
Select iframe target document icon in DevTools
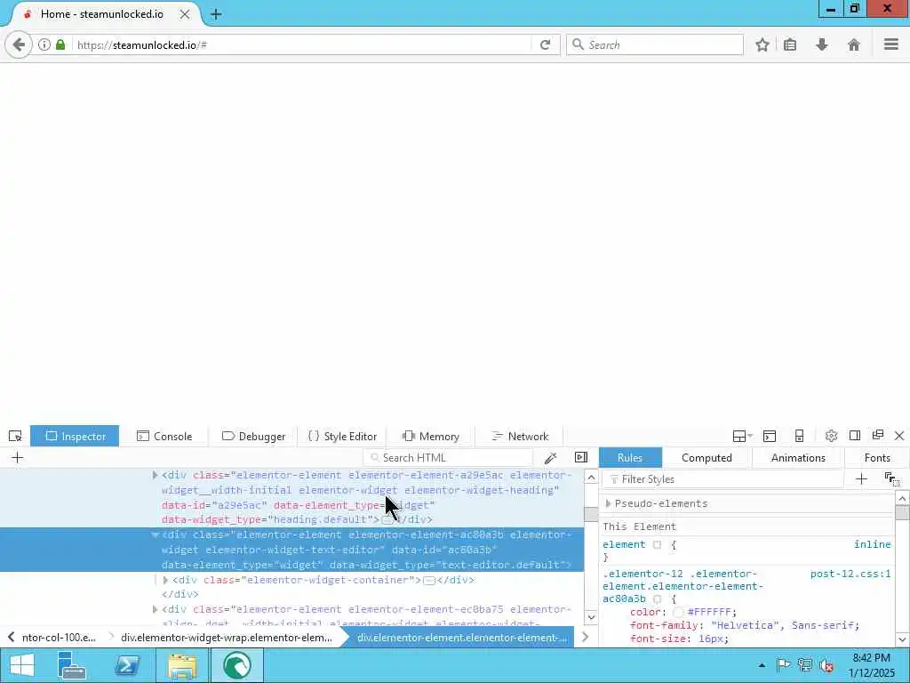[x=742, y=436]
